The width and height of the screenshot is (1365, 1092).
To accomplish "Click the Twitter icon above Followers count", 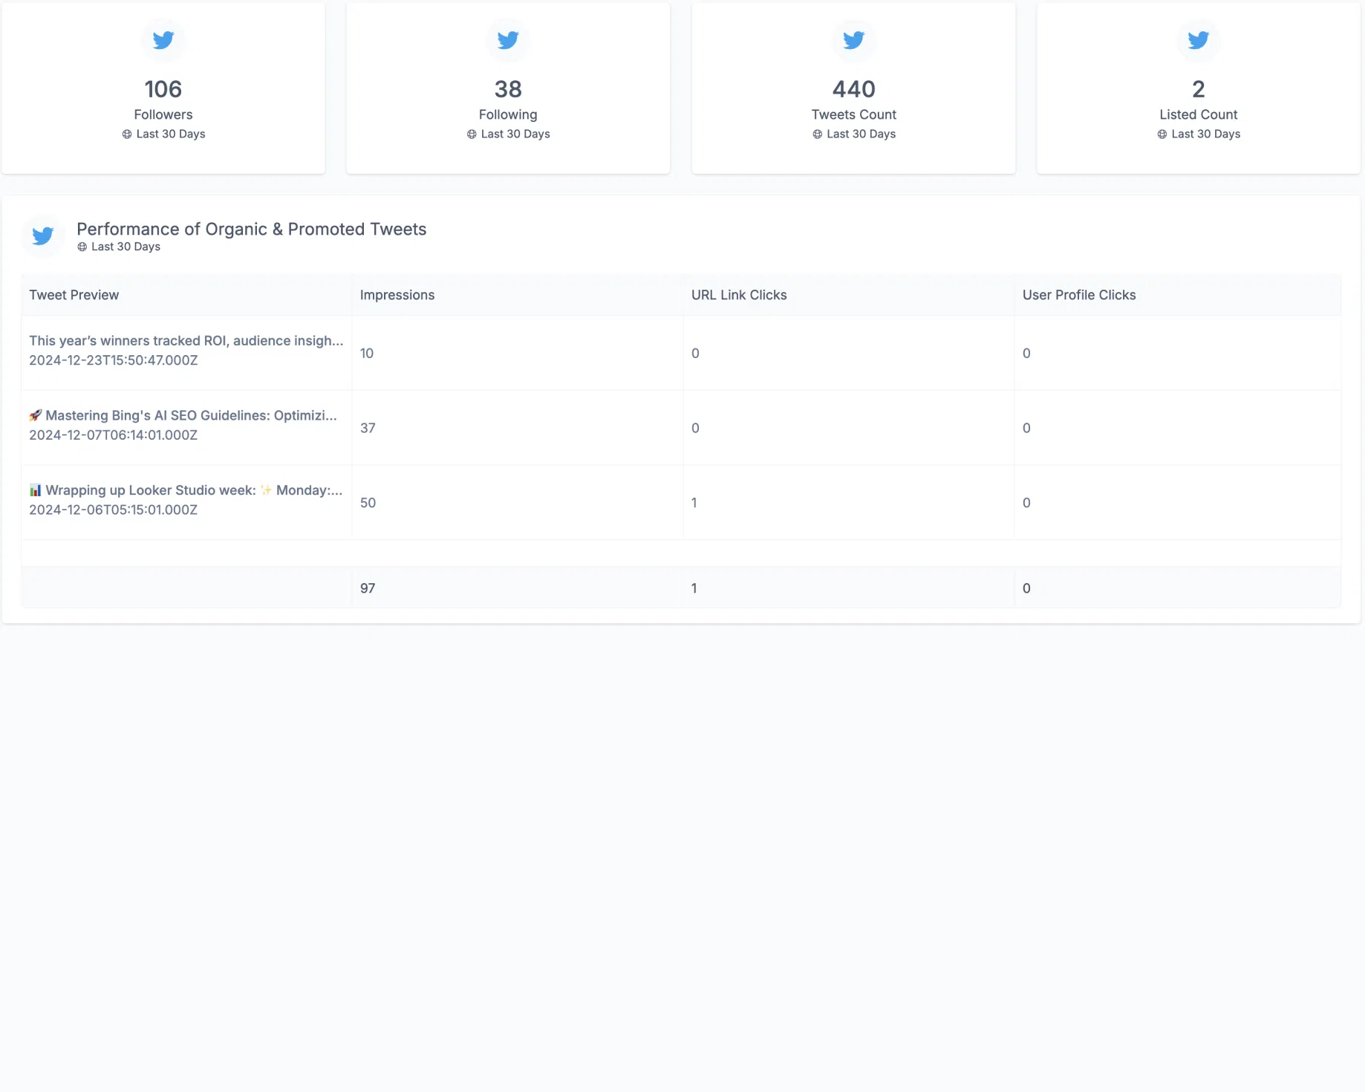I will [163, 40].
